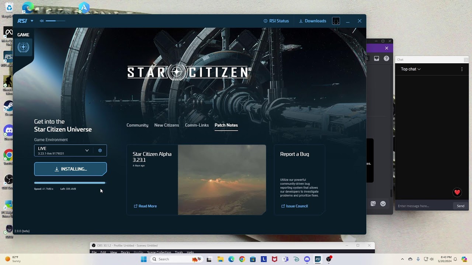
Task: Open Discord from the taskbar
Action: 307,259
